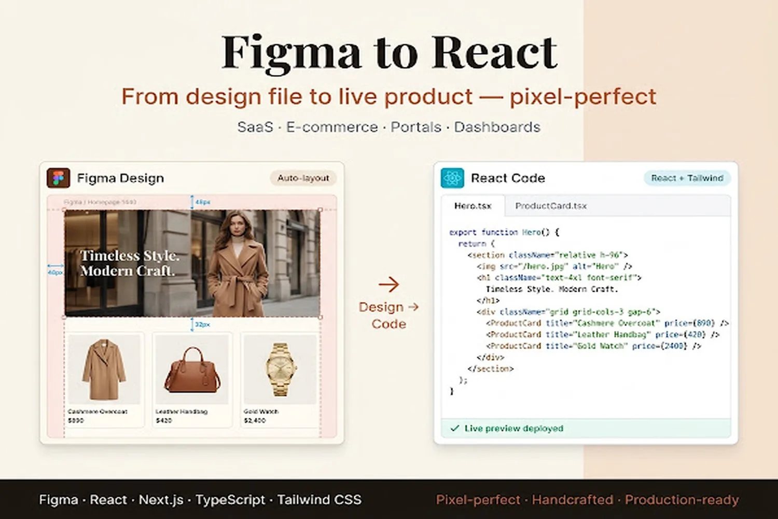Click the ProductCard 'Cashmere Overcoat' code line
Viewport: 778px width, 519px height.
click(607, 323)
